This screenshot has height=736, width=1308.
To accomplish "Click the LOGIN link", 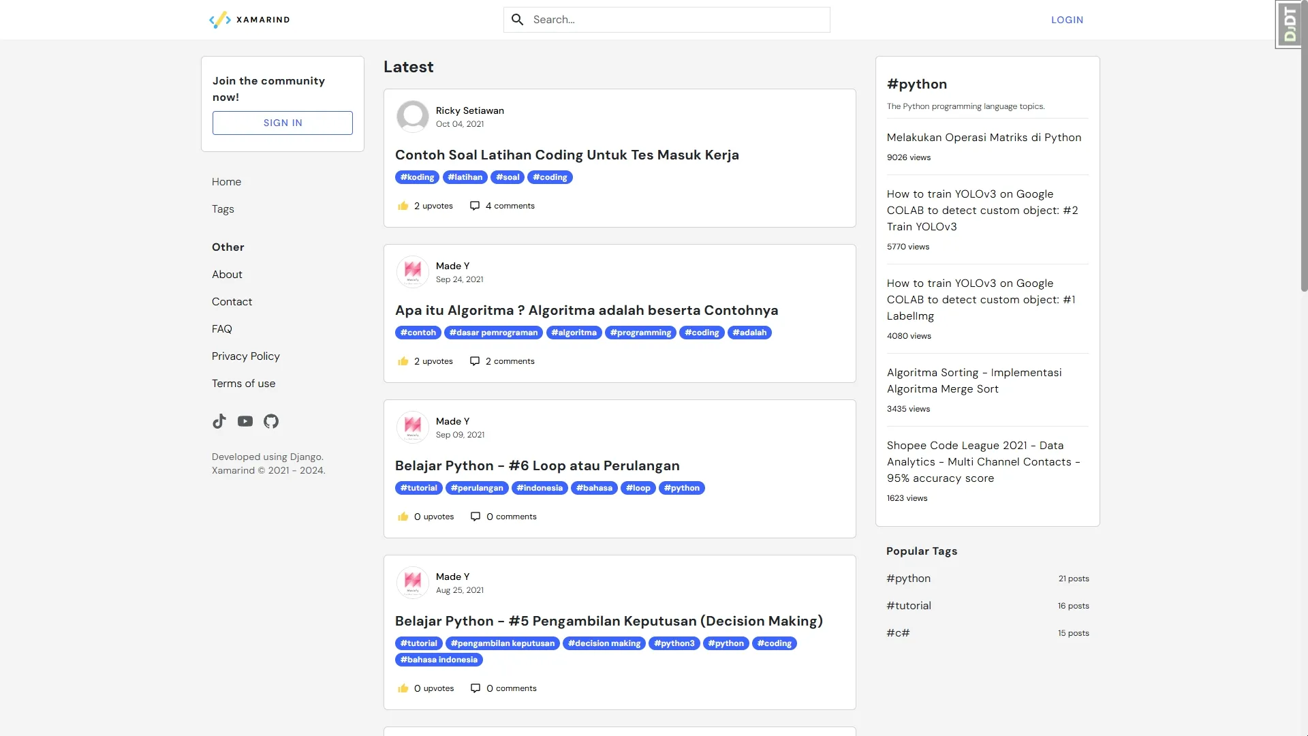I will 1067,20.
